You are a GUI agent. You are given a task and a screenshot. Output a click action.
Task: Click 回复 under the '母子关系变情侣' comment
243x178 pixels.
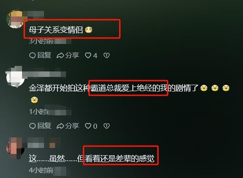(40, 55)
